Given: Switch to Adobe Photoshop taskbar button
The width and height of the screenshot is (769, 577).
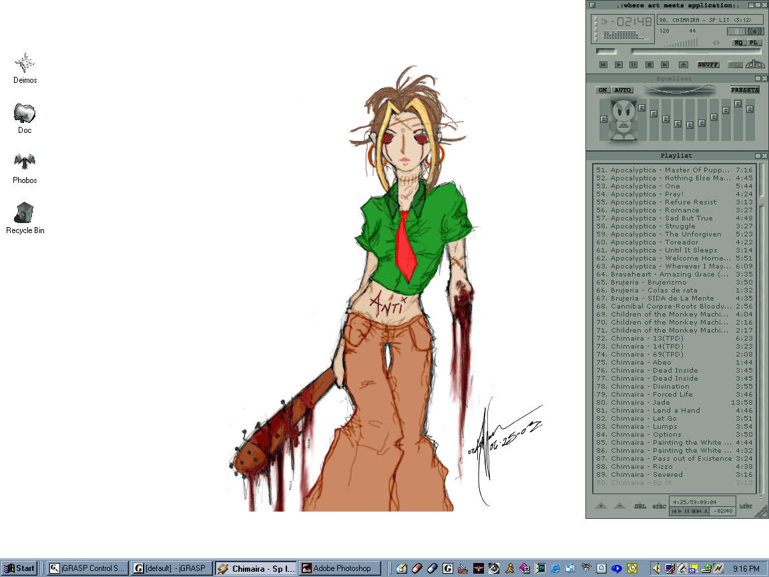Looking at the screenshot, I should tap(340, 568).
